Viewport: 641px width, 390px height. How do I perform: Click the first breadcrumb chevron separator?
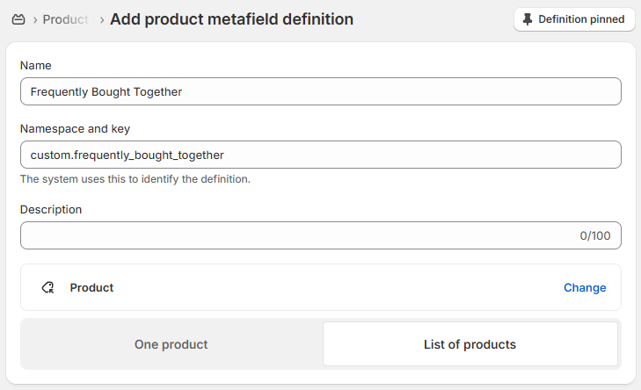coord(34,19)
